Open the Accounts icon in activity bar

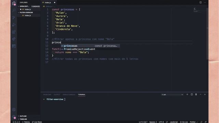[14, 110]
